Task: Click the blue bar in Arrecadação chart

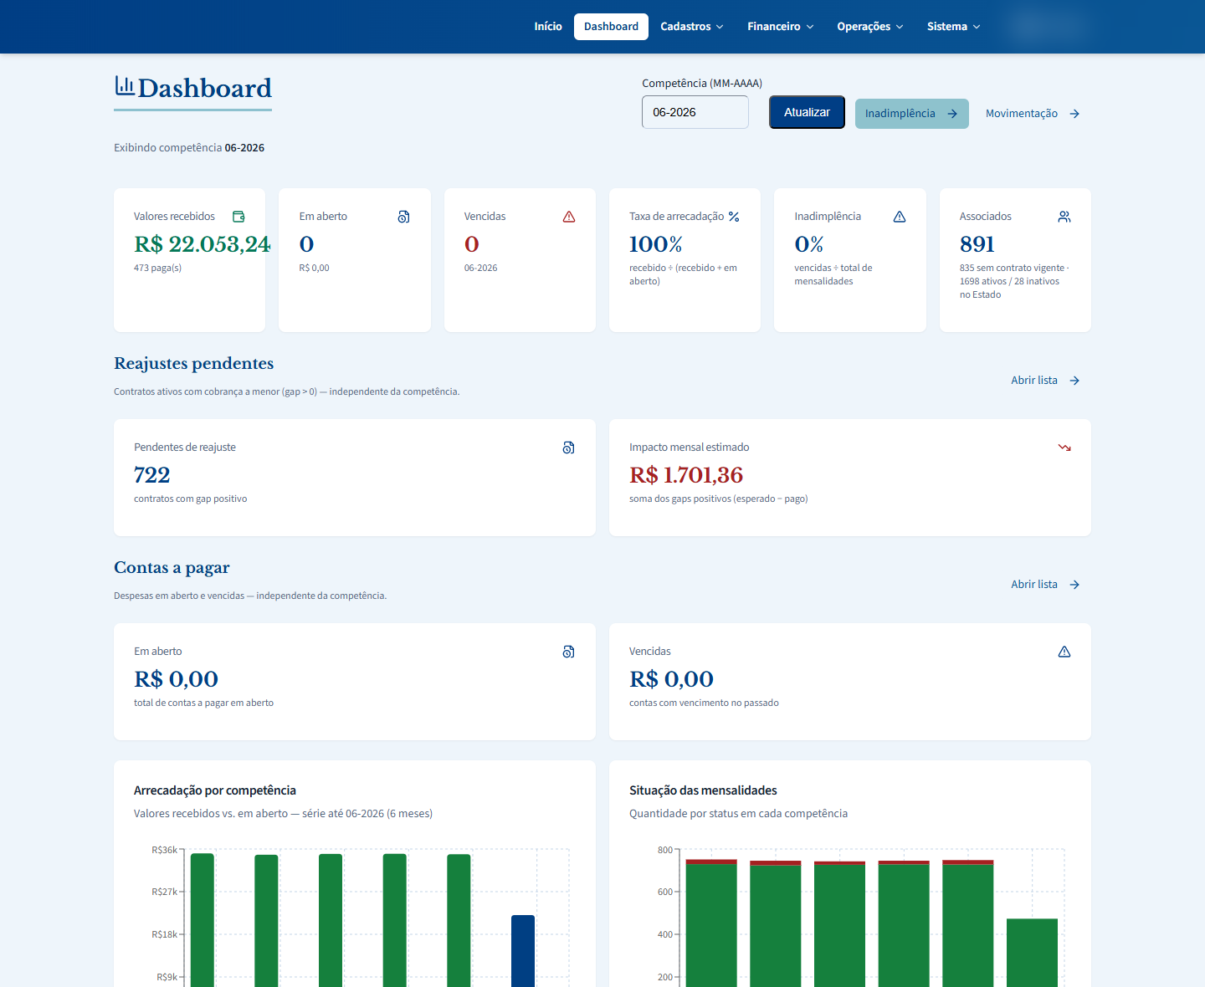Action: coord(523,951)
